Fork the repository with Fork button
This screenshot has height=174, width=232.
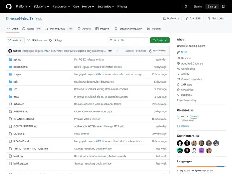[193, 18]
